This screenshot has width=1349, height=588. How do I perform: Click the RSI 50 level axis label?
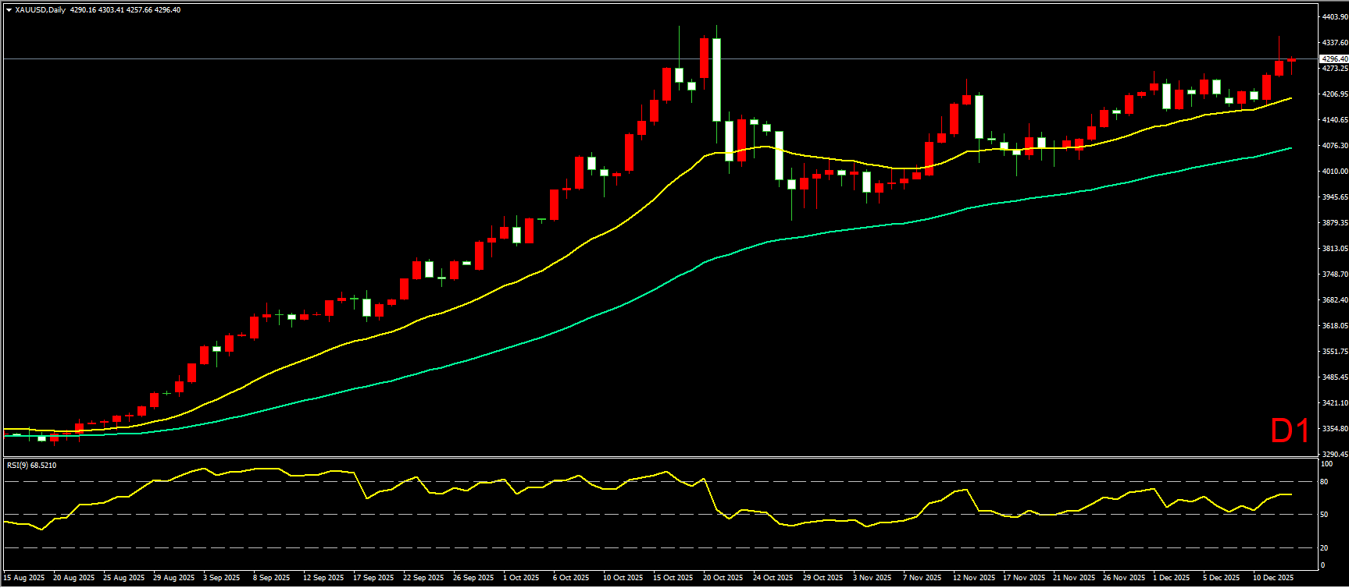[x=1324, y=515]
